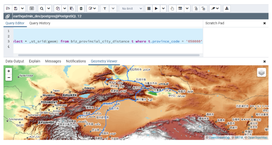Click the copy rows icon

58,8
